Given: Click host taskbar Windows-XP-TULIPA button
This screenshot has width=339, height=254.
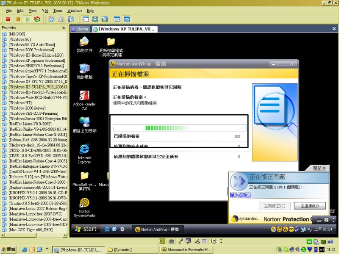Looking at the screenshot, I should tap(79, 250).
